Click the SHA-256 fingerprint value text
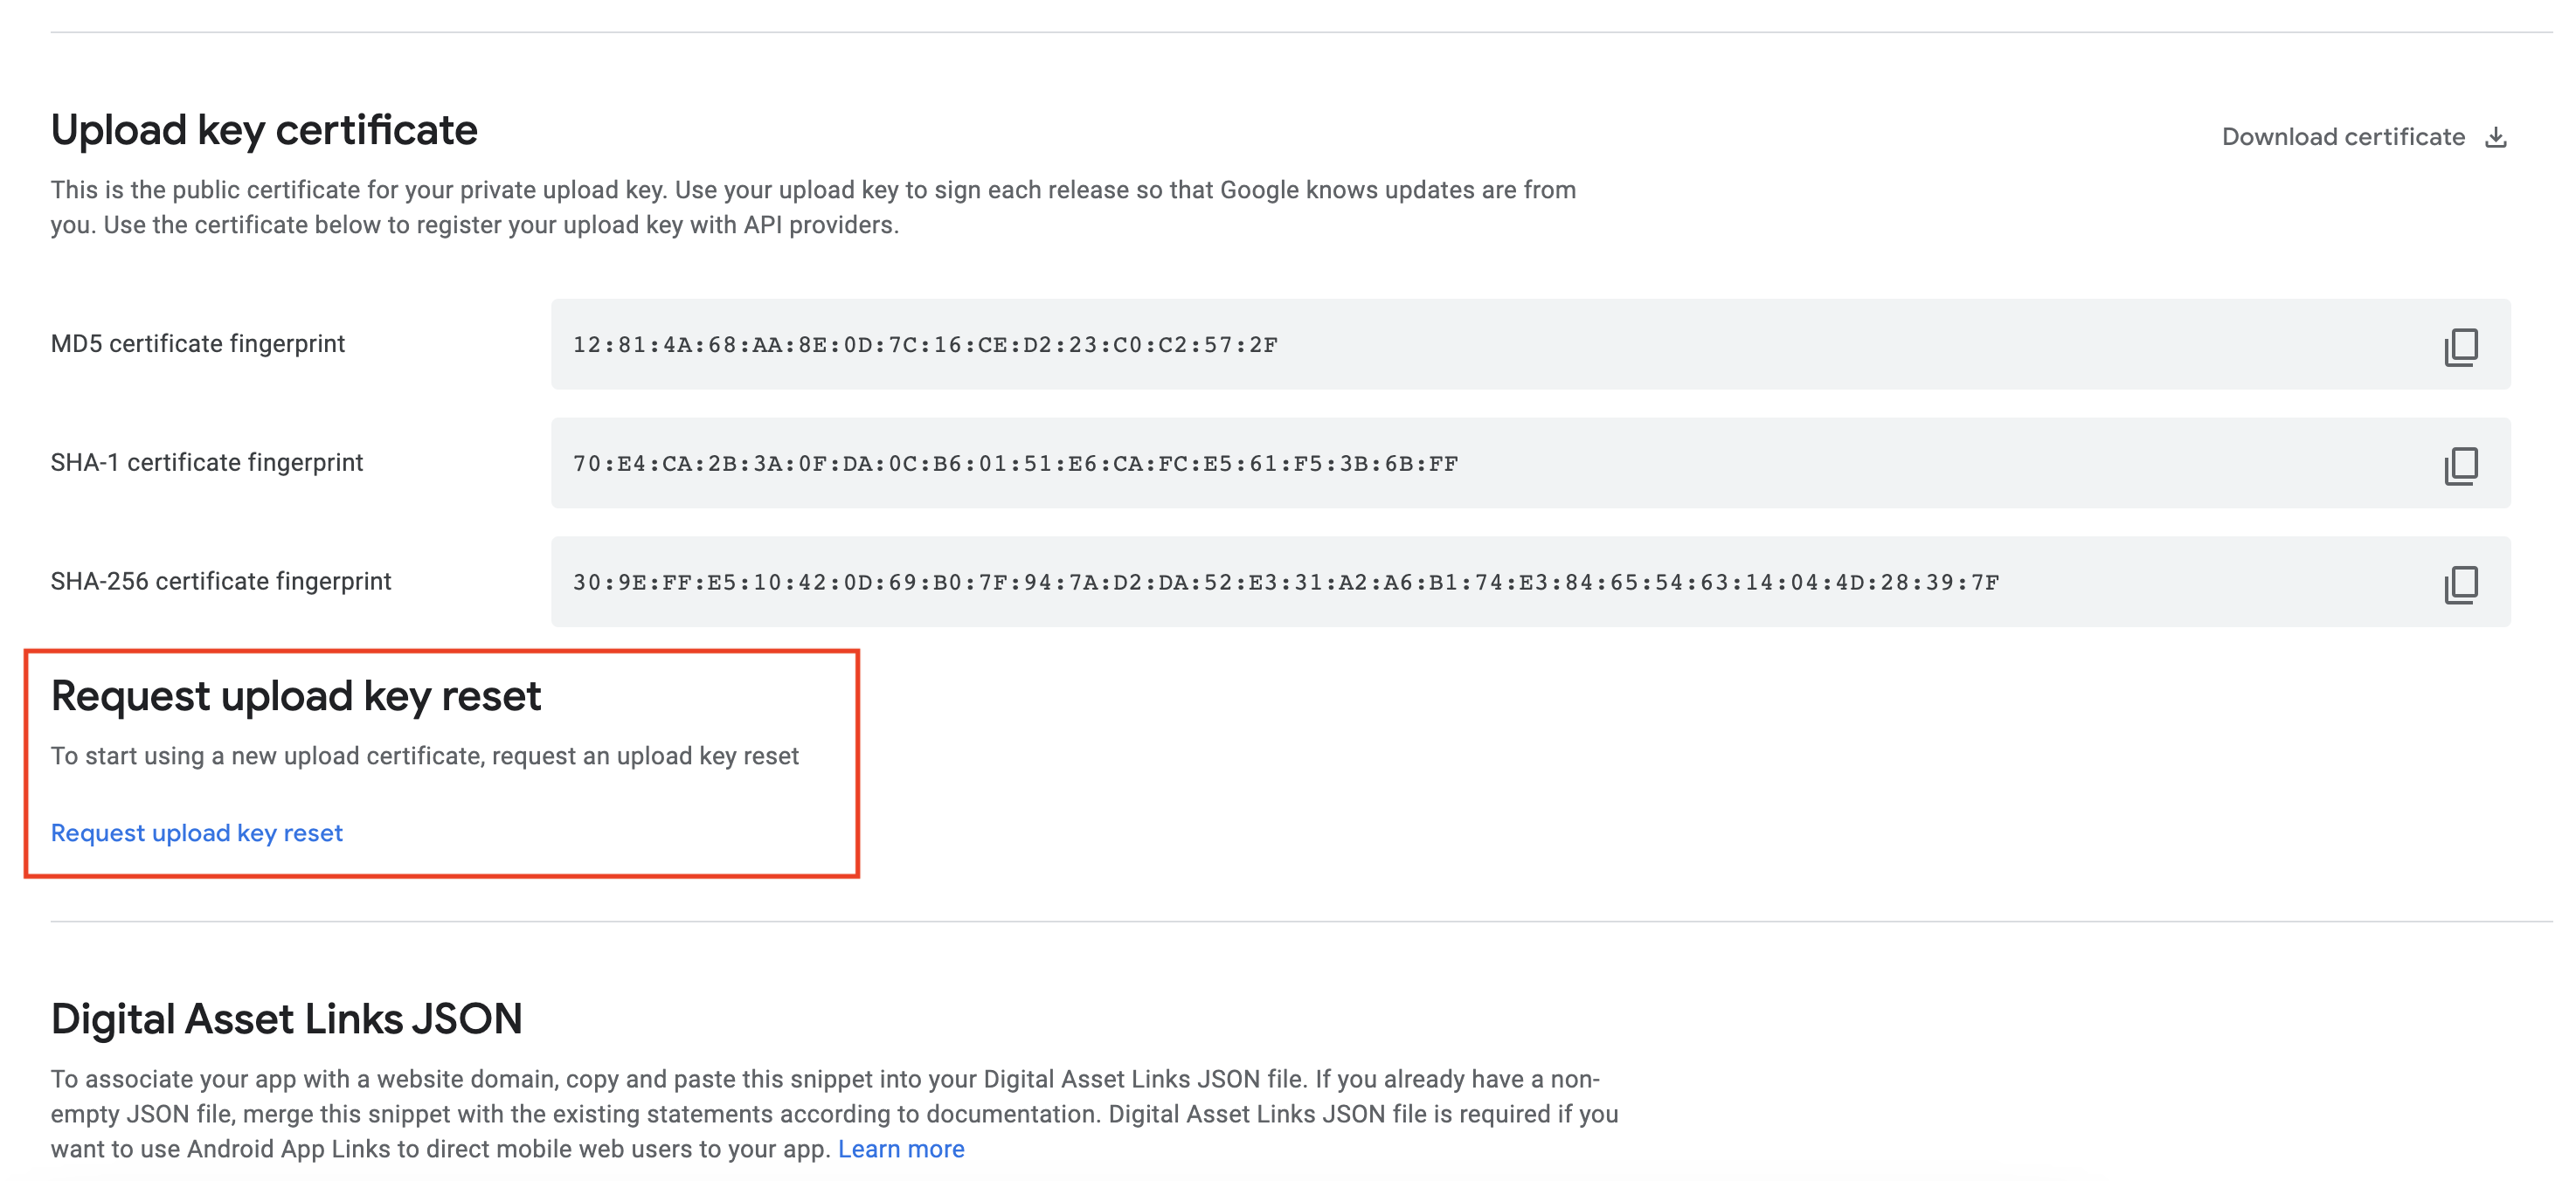The width and height of the screenshot is (2576, 1181). coord(1285,583)
